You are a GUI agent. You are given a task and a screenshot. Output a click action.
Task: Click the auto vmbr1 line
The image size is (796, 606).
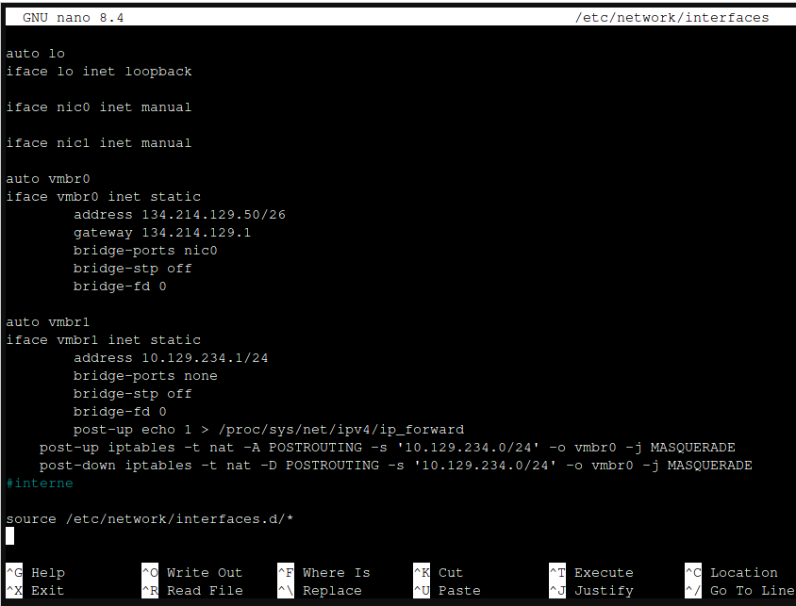point(45,321)
